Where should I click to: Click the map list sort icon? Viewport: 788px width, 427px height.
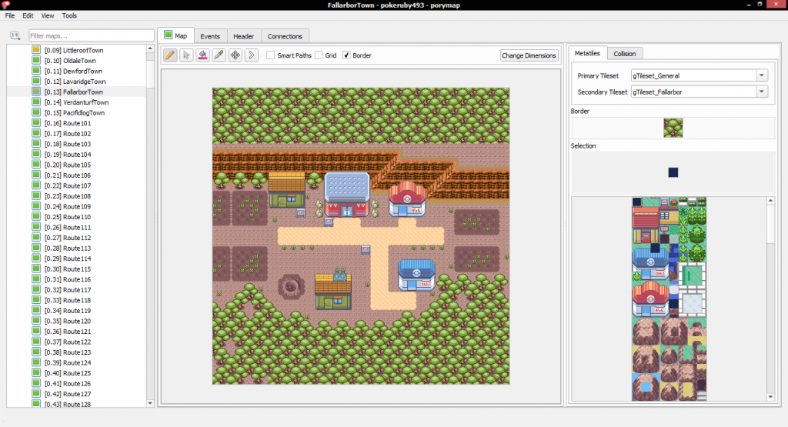click(15, 35)
